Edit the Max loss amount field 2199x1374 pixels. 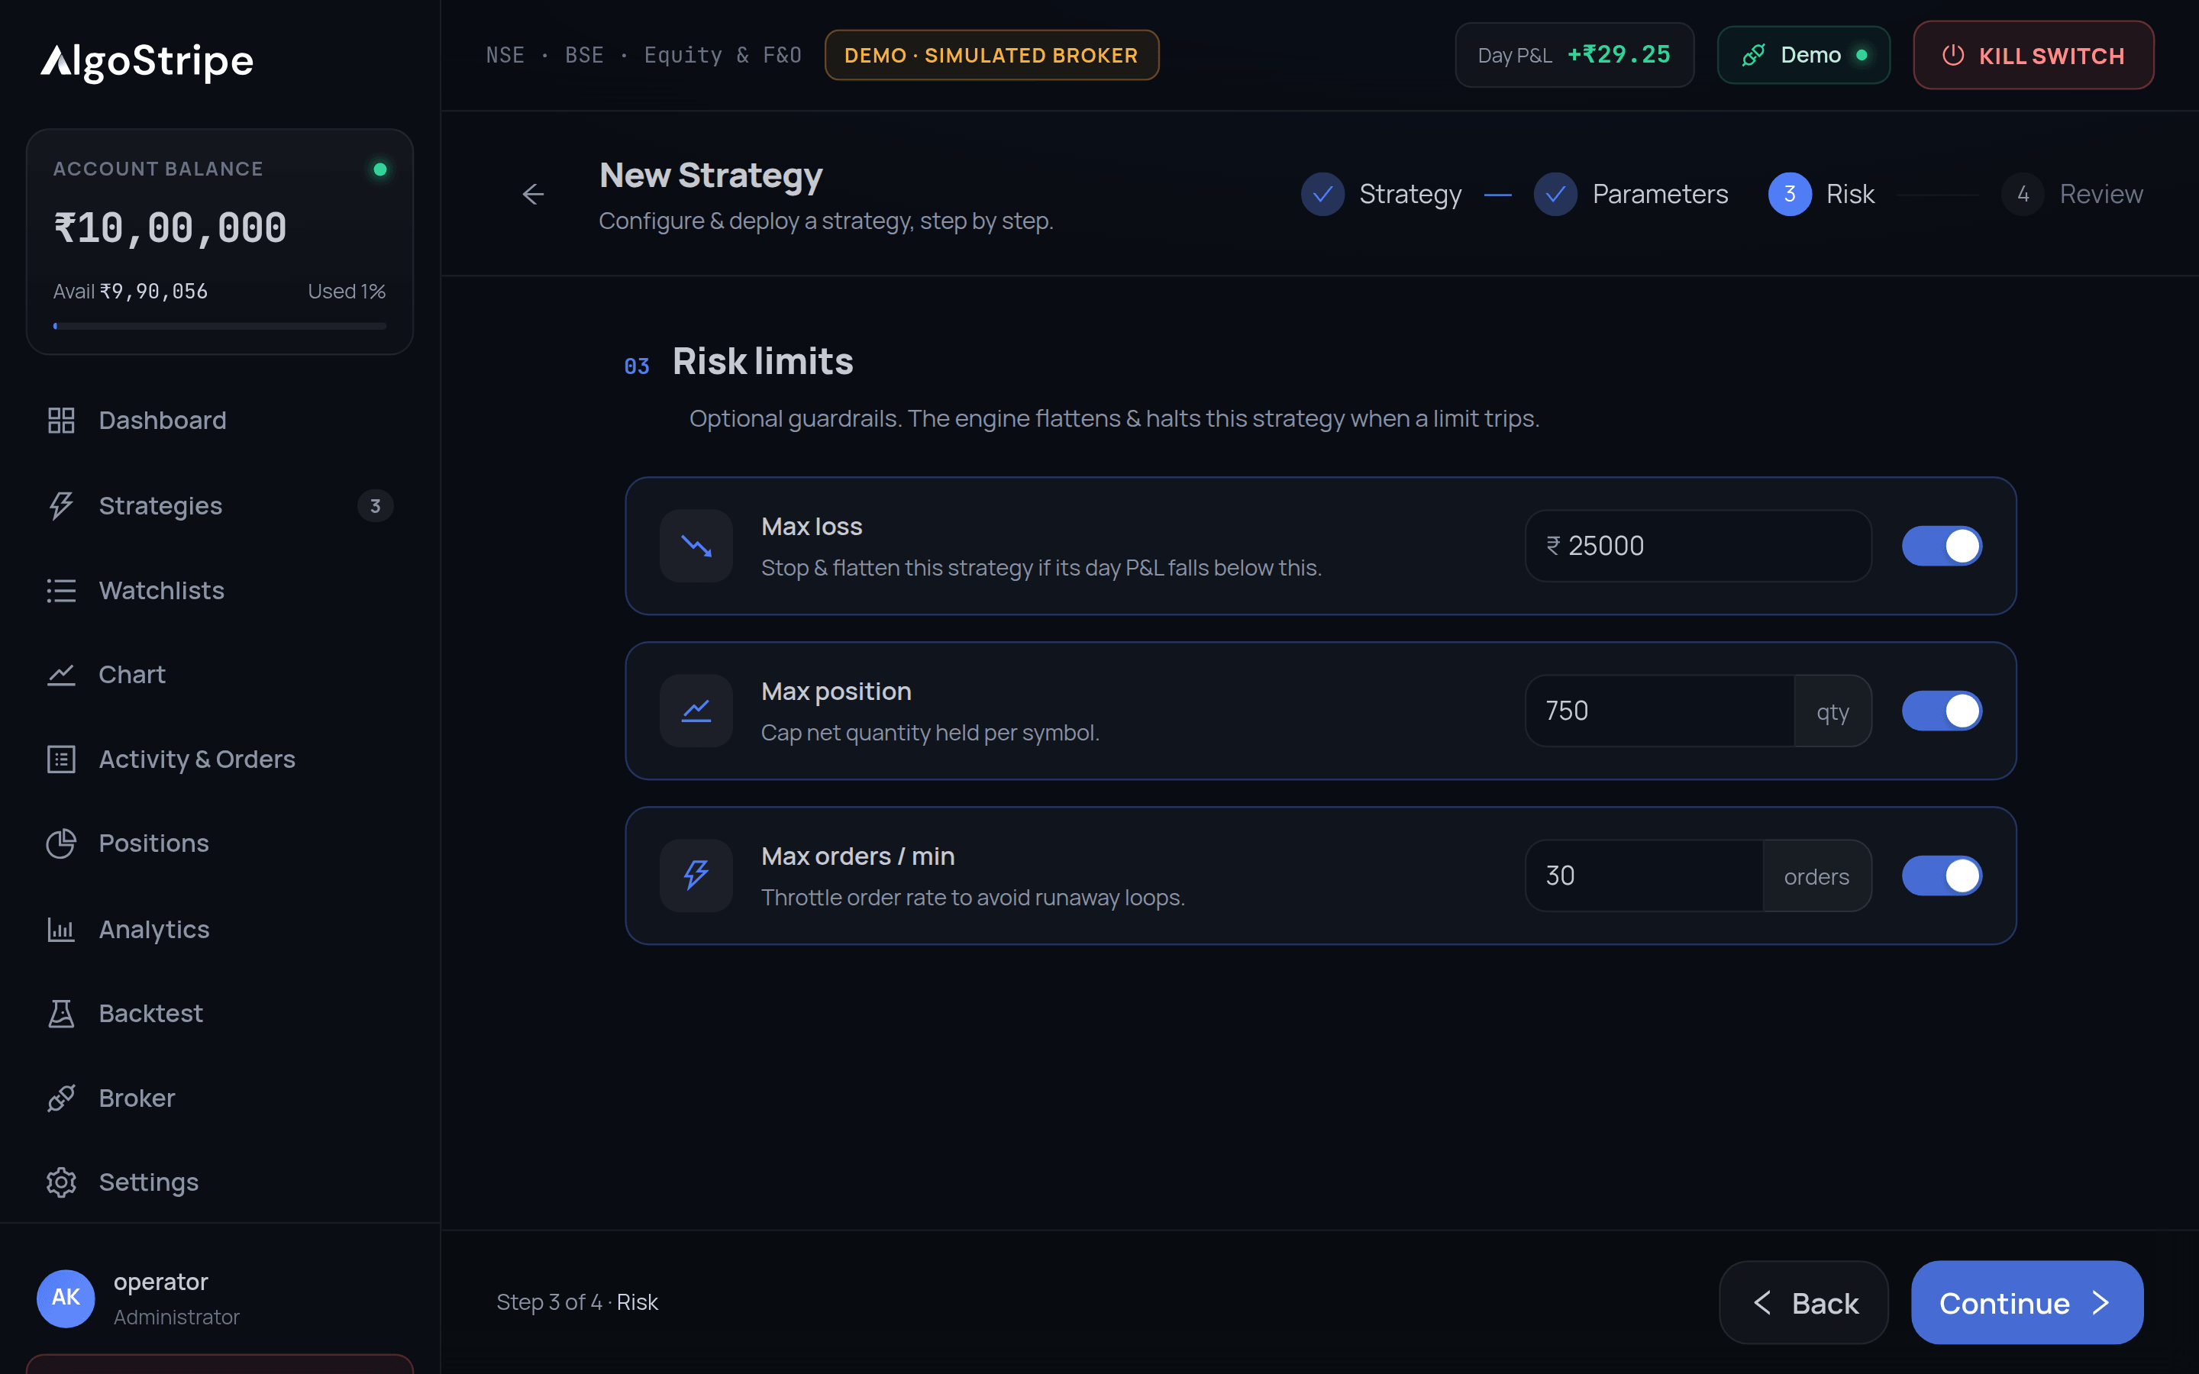click(x=1697, y=546)
